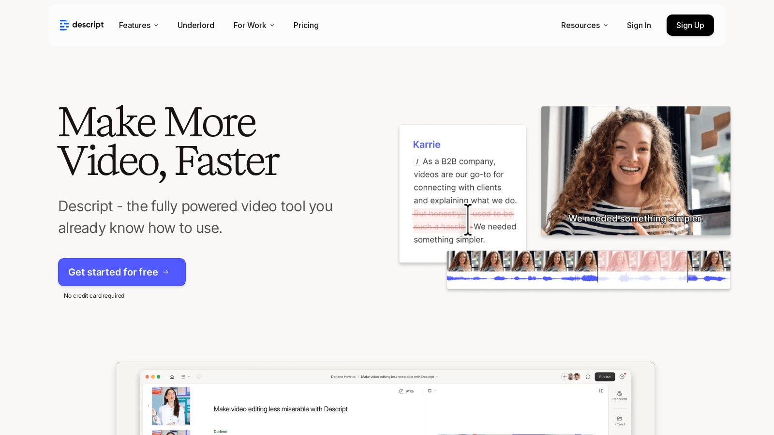Click the sync status check icon
774x435 pixels.
[x=199, y=377]
